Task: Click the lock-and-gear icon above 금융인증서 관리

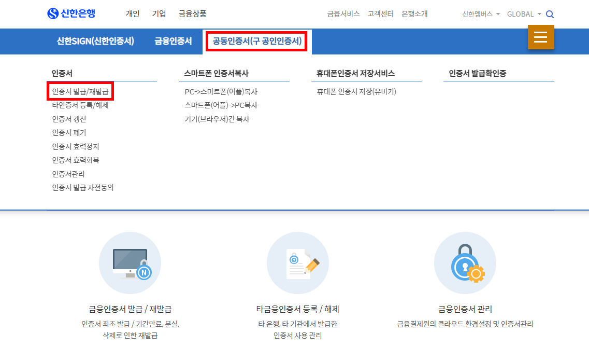Action: point(465,263)
